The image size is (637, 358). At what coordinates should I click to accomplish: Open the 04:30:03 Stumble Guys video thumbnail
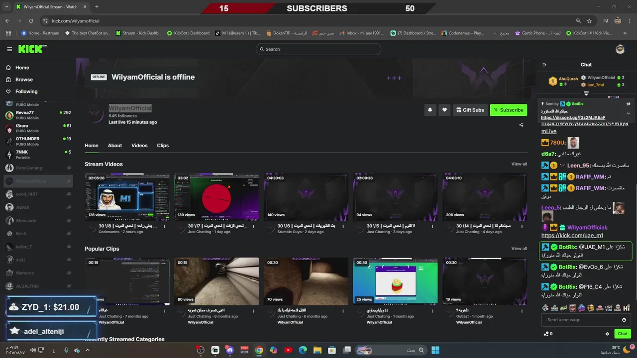coord(306,197)
